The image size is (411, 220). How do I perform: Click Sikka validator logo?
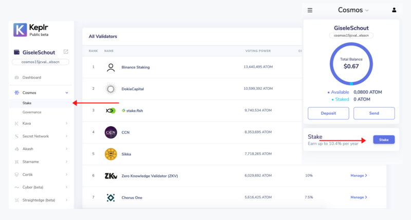[x=110, y=154]
